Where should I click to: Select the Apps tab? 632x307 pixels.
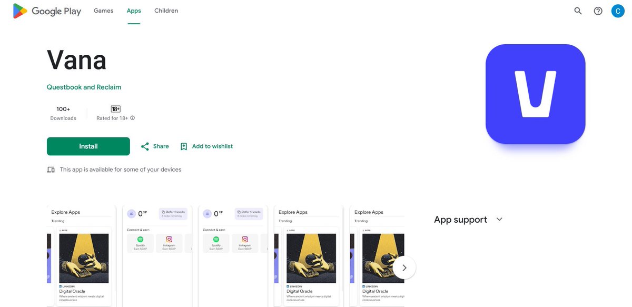(x=134, y=11)
